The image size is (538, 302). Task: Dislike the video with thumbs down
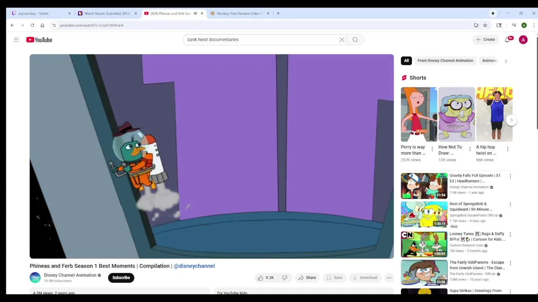coord(285,278)
